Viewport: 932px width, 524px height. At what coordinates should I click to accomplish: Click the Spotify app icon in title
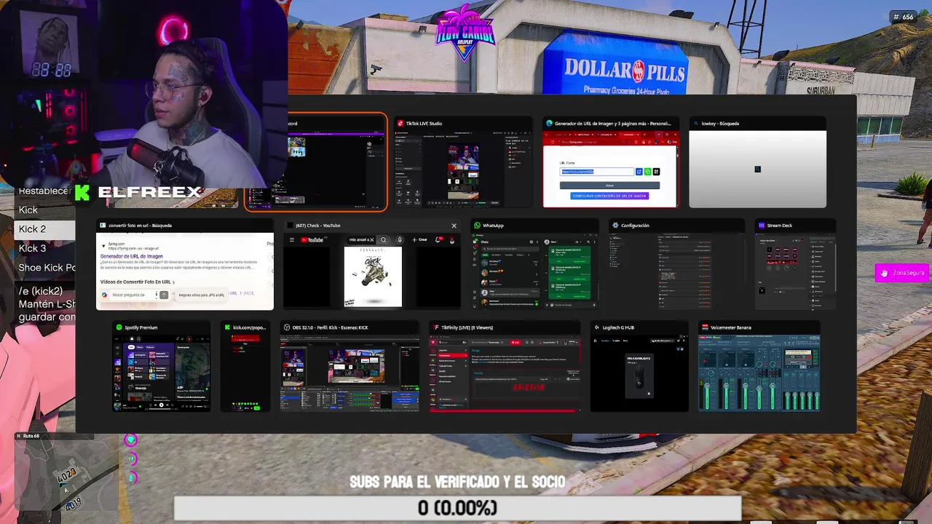[119, 327]
